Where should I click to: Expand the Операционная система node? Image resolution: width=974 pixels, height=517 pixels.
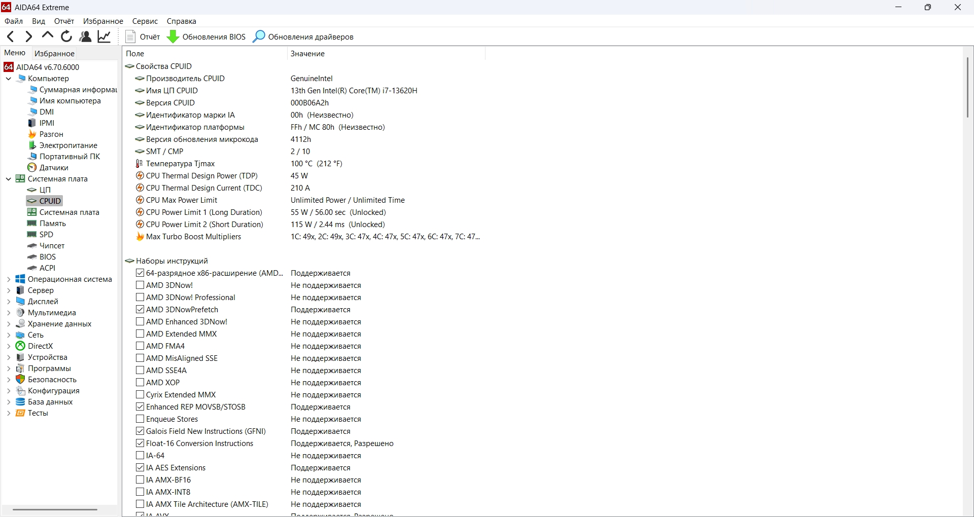9,279
